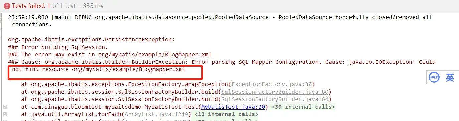Click the iFLY input method icon
459x121 pixels.
(434, 78)
